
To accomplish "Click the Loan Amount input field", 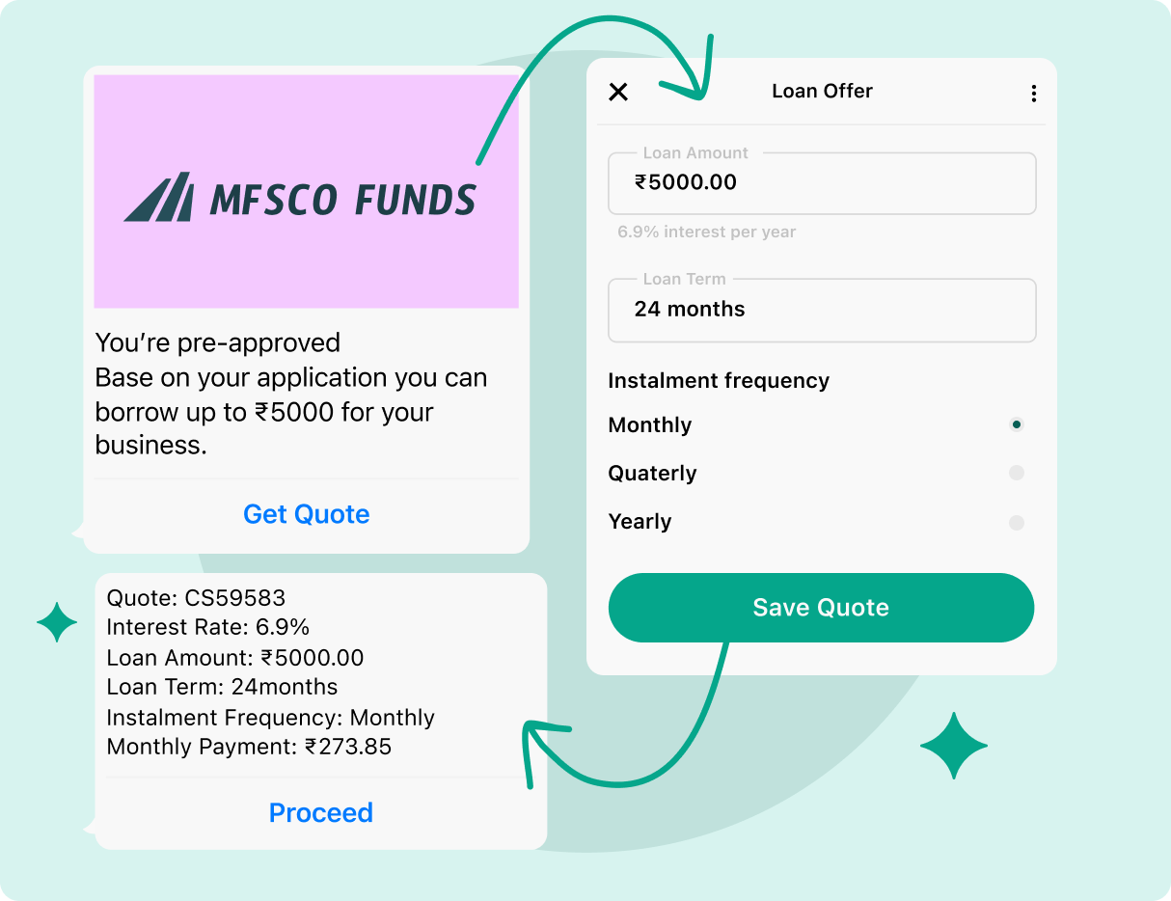I will coord(822,182).
